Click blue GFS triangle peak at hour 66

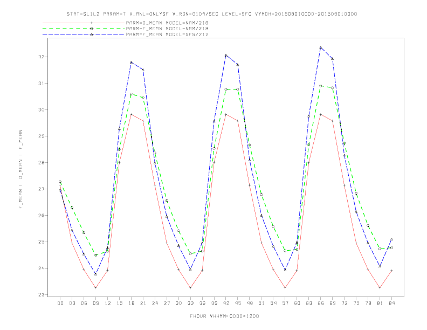pos(321,47)
